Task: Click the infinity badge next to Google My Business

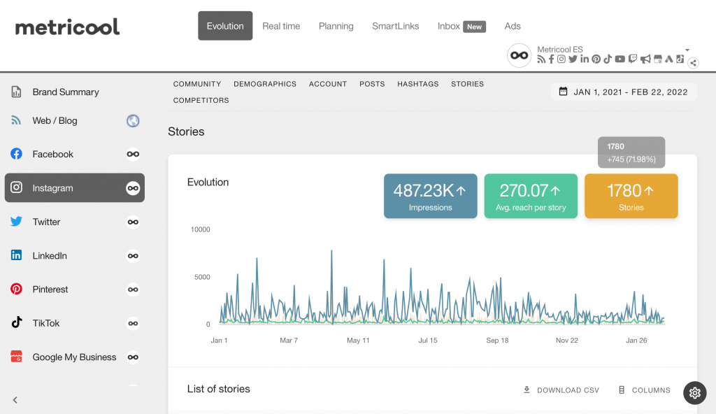Action: pos(133,357)
